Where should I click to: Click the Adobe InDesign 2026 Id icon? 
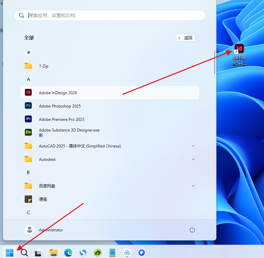click(x=28, y=92)
